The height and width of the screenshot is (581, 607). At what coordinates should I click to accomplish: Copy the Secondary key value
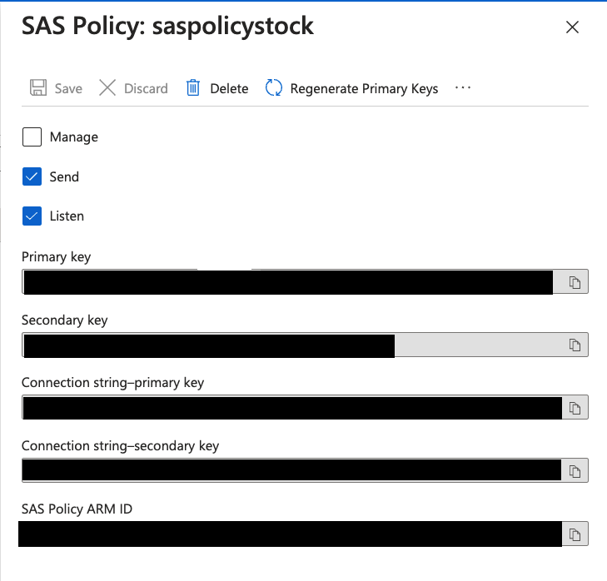(575, 345)
